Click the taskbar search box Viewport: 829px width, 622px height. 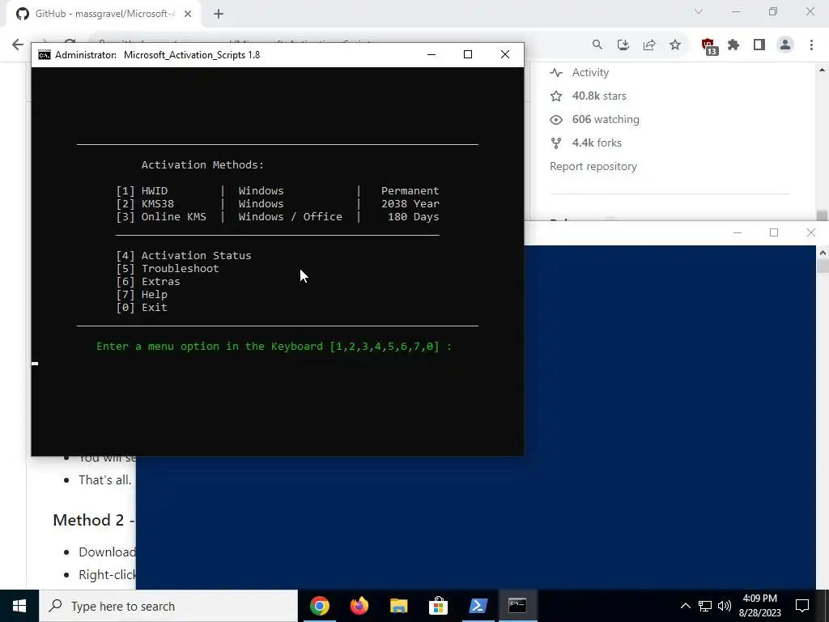pos(168,606)
